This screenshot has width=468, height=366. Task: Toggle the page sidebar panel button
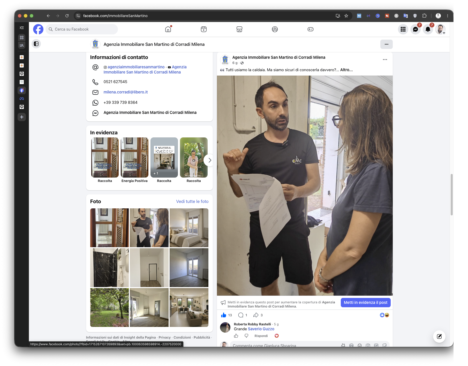[x=36, y=44]
